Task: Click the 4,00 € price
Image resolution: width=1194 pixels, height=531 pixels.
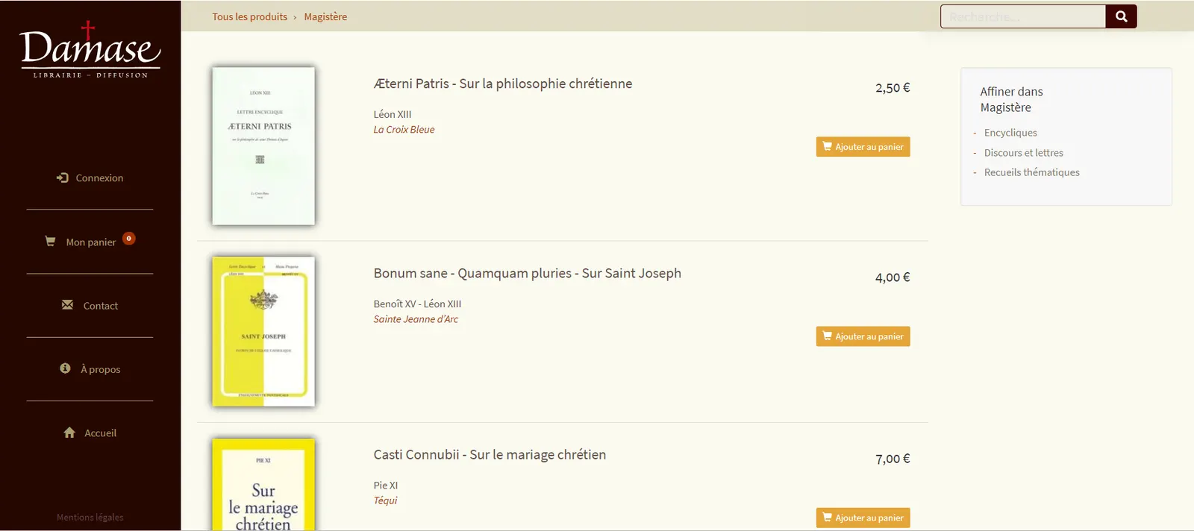Action: click(x=893, y=277)
